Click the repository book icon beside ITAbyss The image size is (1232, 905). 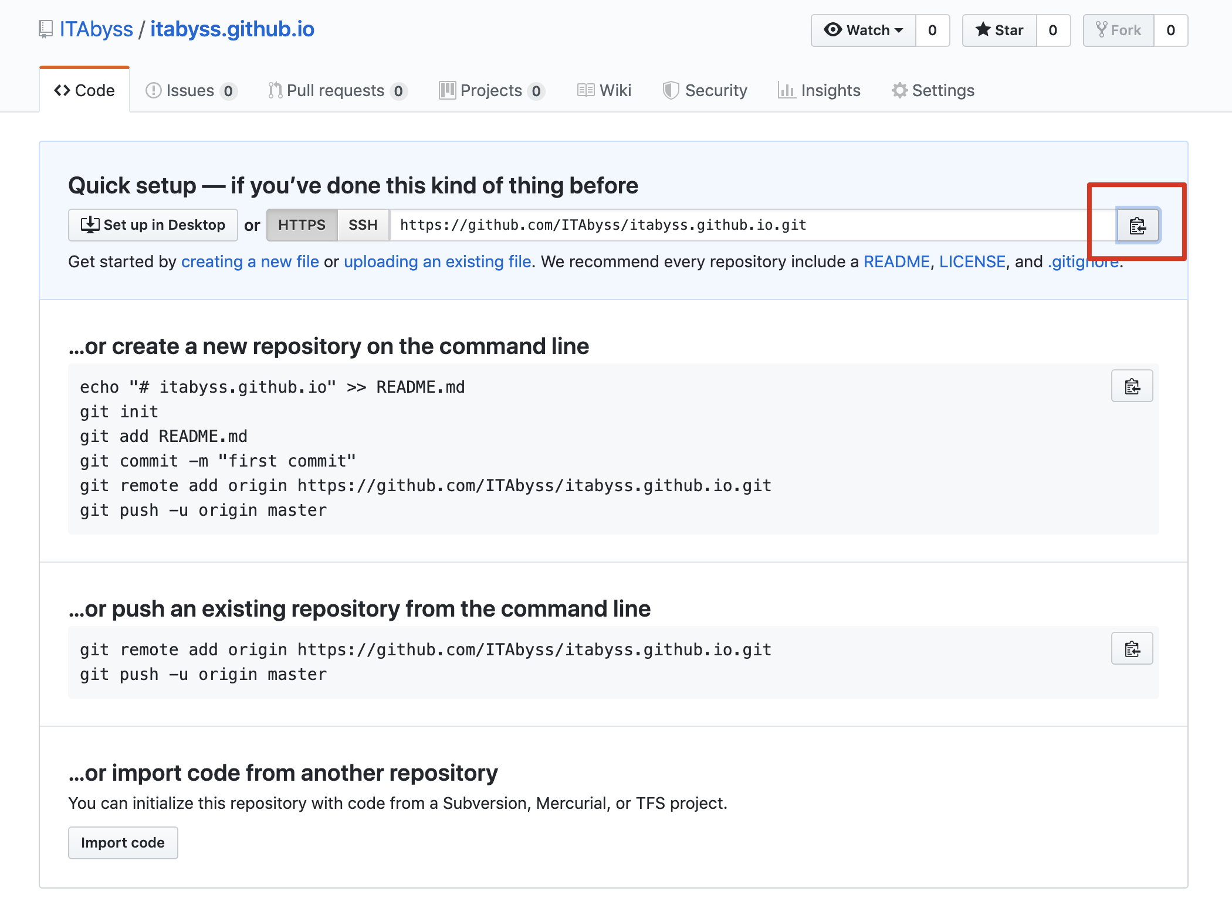coord(46,29)
